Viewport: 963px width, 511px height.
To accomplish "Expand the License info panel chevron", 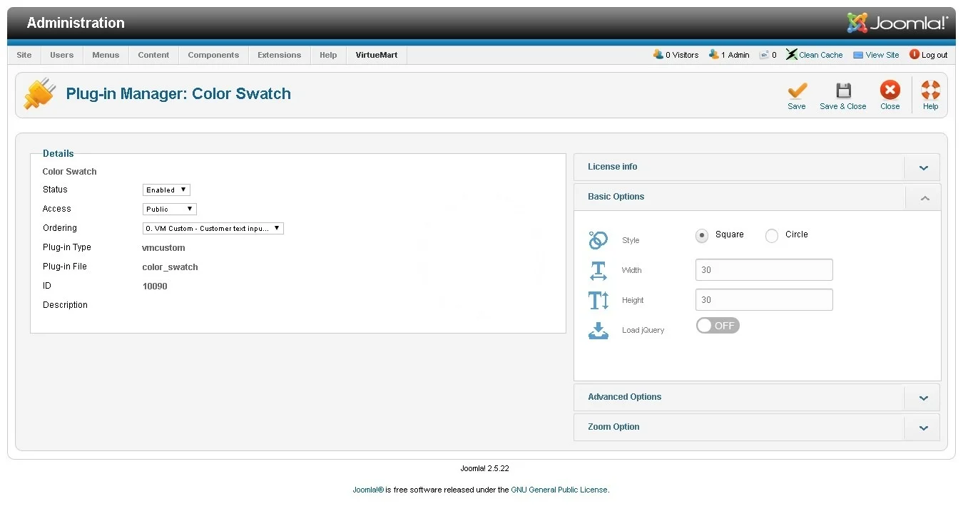I will (x=924, y=168).
